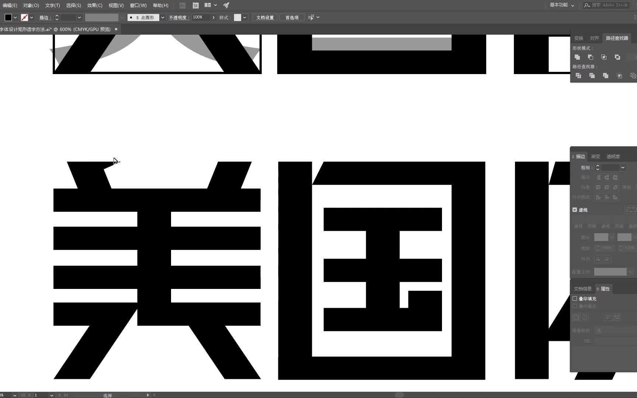
Task: Open the 编辑(E) menu
Action: tap(10, 5)
